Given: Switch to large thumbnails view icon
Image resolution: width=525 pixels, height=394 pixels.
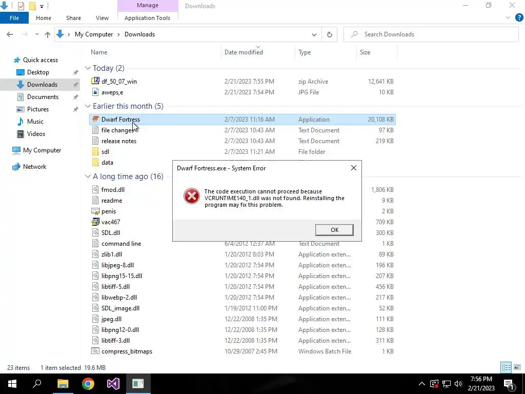Looking at the screenshot, I should pos(517,367).
